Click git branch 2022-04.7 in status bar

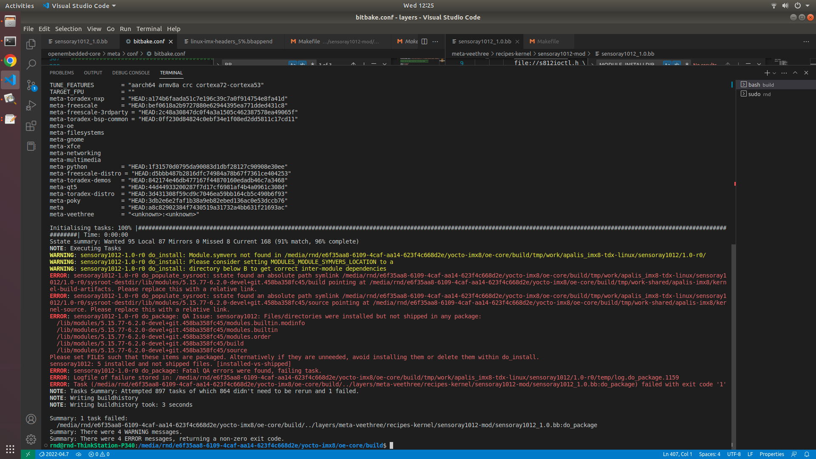pos(54,454)
